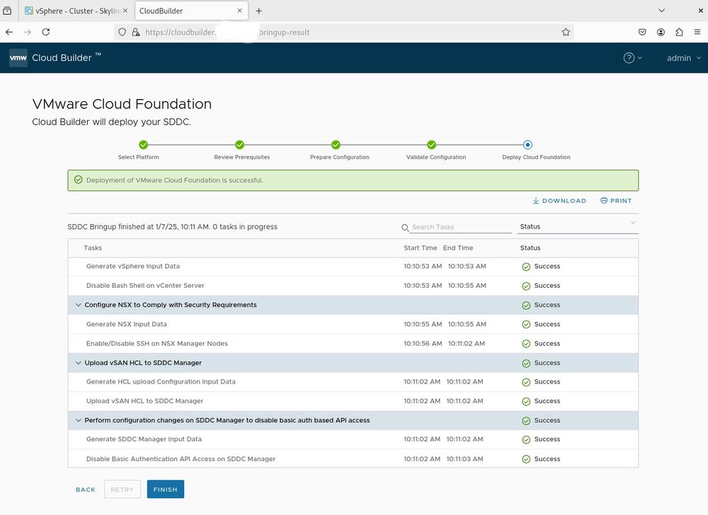Click the Start Time column header
The width and height of the screenshot is (708, 515).
coord(421,248)
